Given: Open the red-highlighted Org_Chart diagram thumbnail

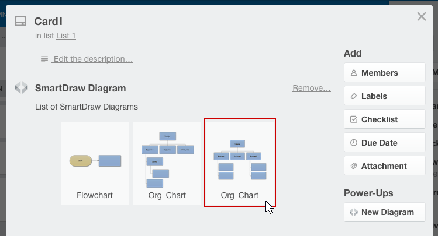Looking at the screenshot, I should [240, 162].
